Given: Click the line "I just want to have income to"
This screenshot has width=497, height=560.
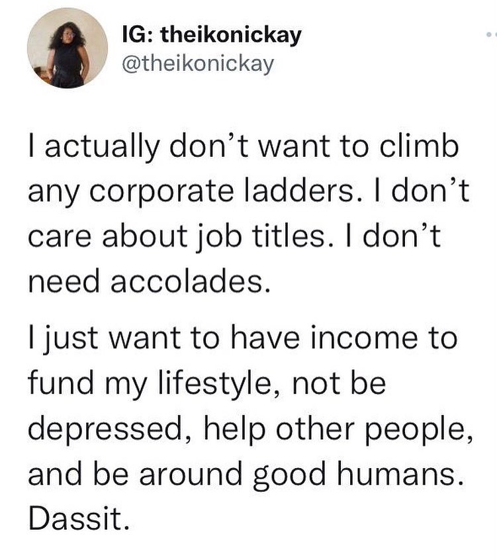Looking at the screenshot, I should click(242, 339).
